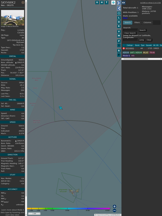Click the altitude color scale bar
The width and height of the screenshot is (162, 216).
tap(69, 209)
